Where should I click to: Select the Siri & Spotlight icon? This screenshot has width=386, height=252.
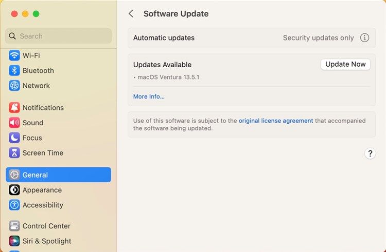tap(14, 241)
